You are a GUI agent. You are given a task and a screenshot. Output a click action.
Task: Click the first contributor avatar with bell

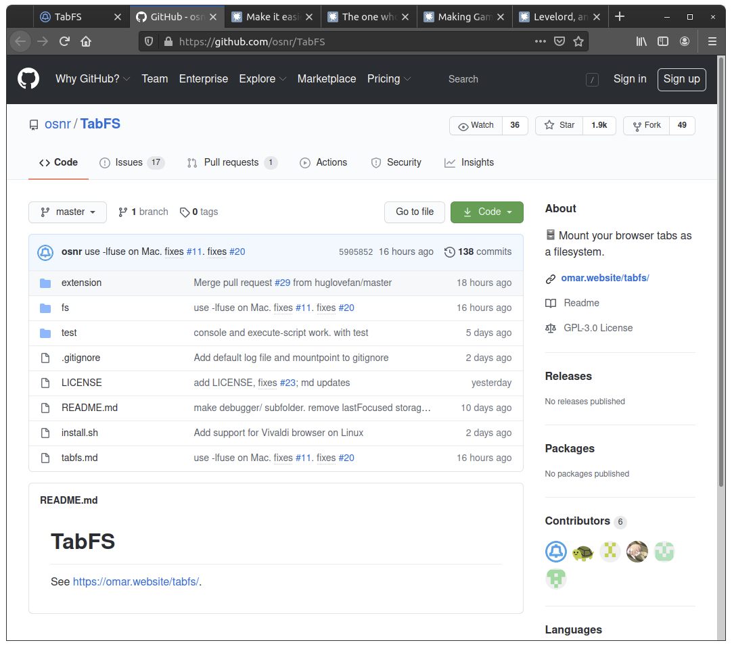click(556, 552)
